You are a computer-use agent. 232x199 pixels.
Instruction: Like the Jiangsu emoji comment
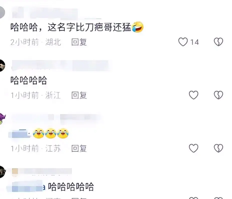[x=193, y=148]
